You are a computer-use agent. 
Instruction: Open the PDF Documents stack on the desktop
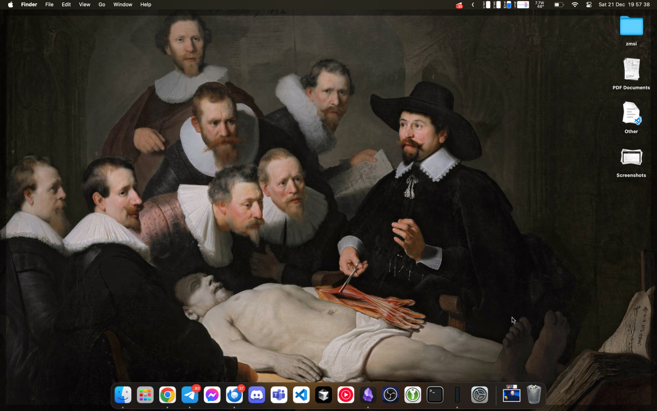[x=631, y=74]
